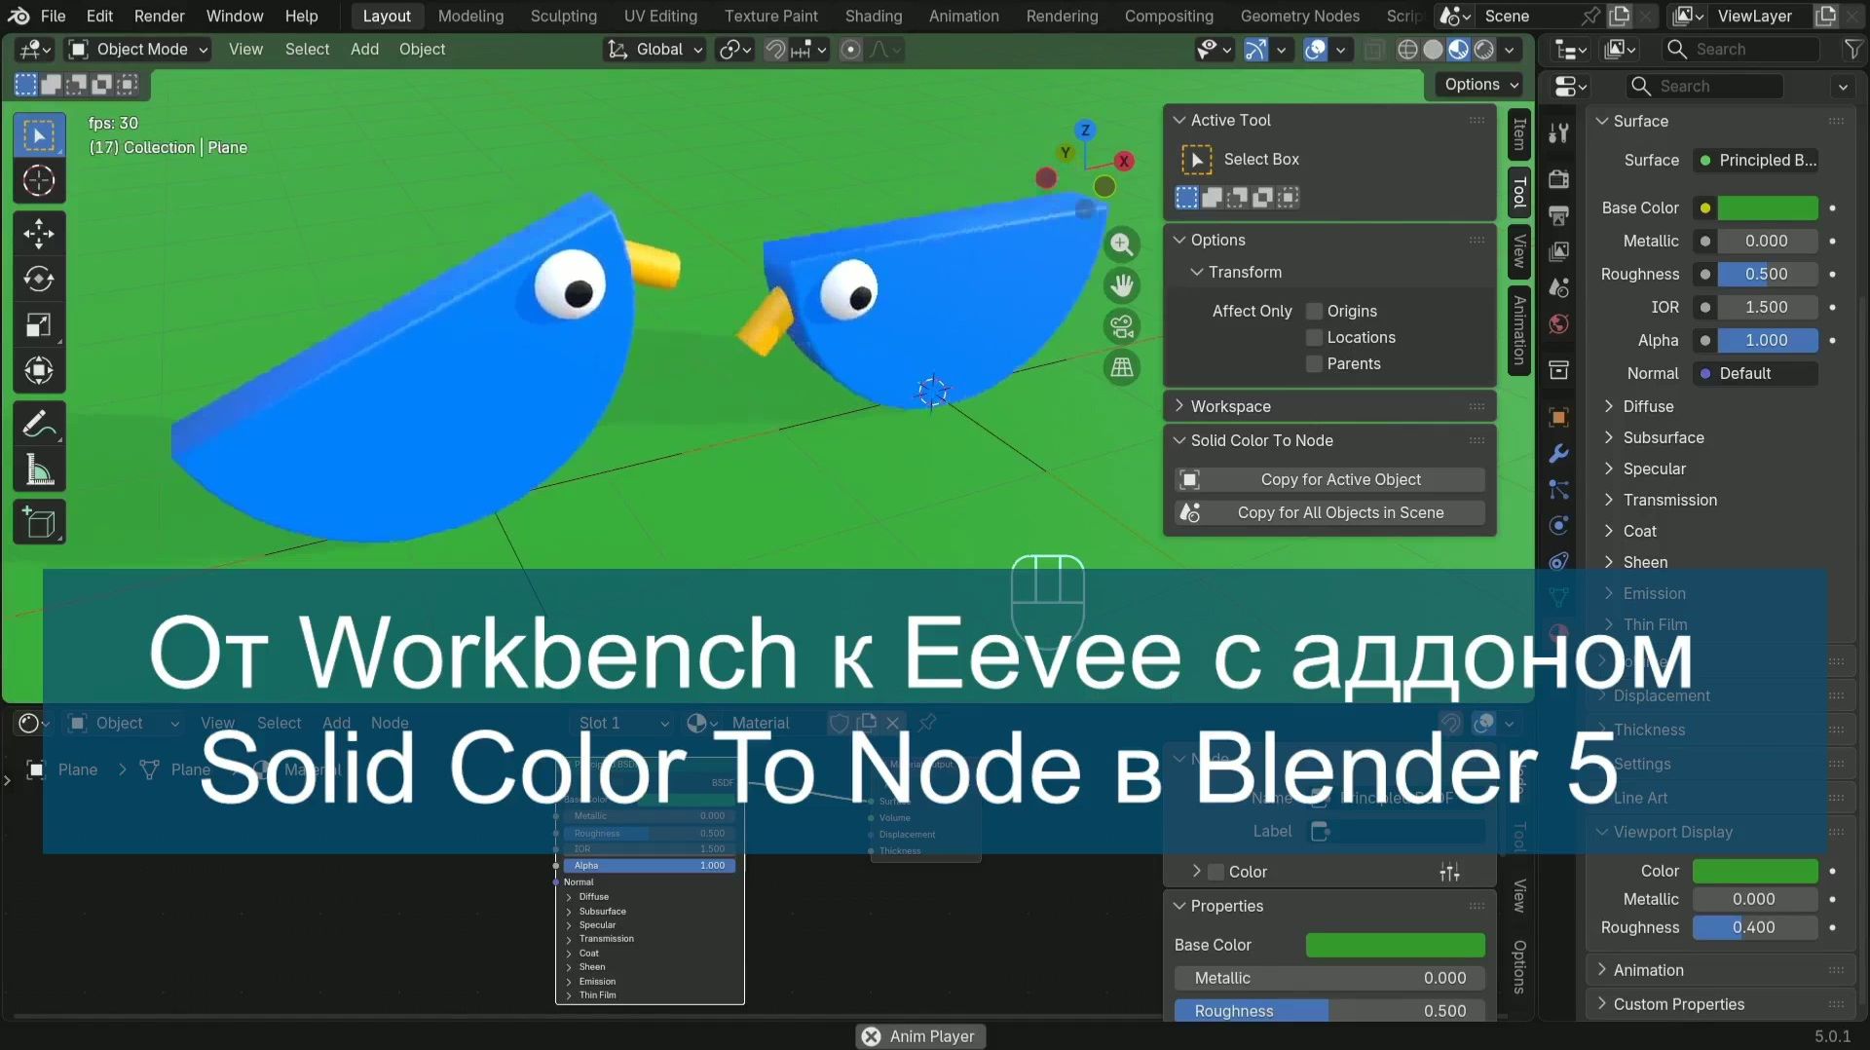This screenshot has width=1870, height=1050.
Task: Switch to the Geometry Nodes workspace tab
Action: (1299, 16)
